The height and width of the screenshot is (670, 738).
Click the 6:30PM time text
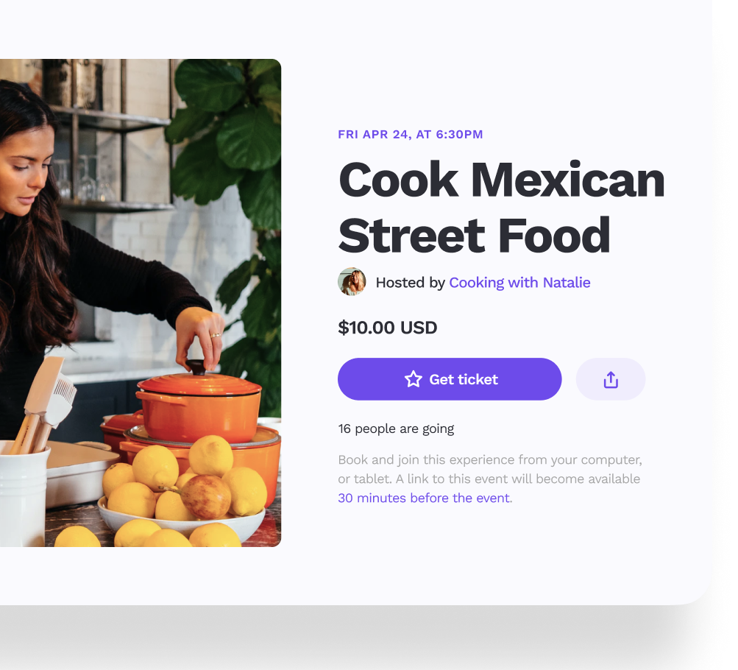click(x=459, y=135)
